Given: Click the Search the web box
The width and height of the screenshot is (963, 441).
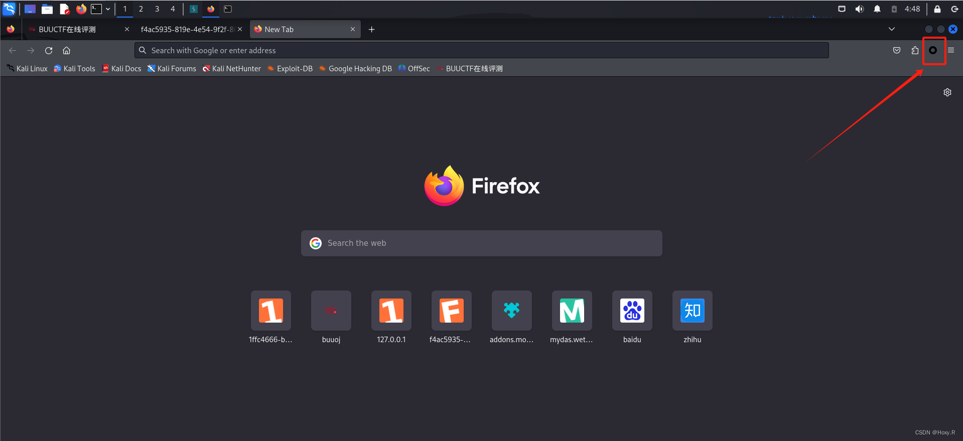Looking at the screenshot, I should click(481, 243).
